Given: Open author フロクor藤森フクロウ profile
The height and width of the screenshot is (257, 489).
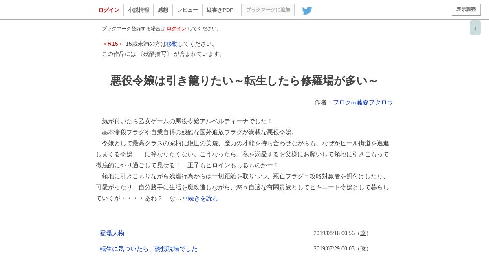Looking at the screenshot, I should coord(363,102).
